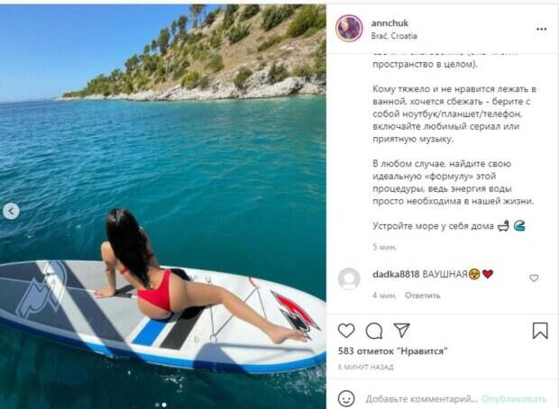Share post with paper plane icon

tap(402, 331)
